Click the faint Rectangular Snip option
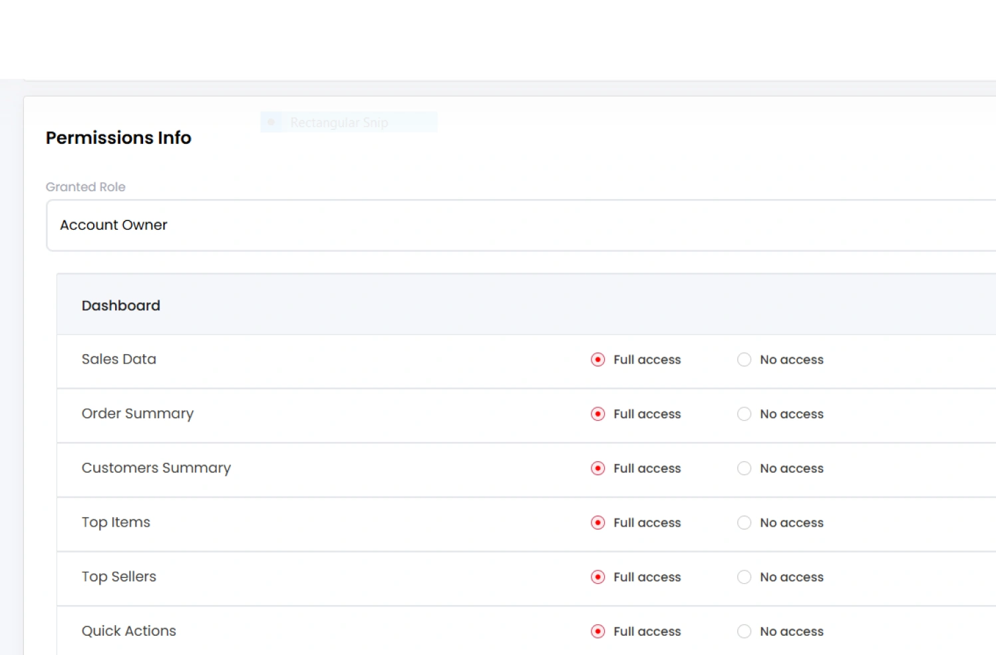Image resolution: width=996 pixels, height=655 pixels. [x=339, y=122]
